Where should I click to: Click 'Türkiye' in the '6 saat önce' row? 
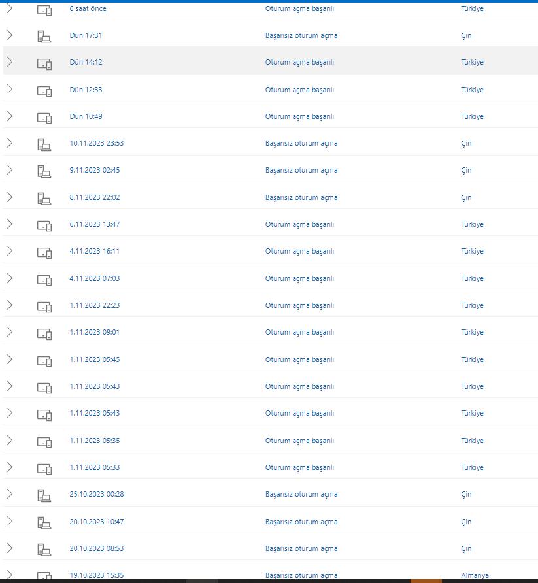click(472, 8)
